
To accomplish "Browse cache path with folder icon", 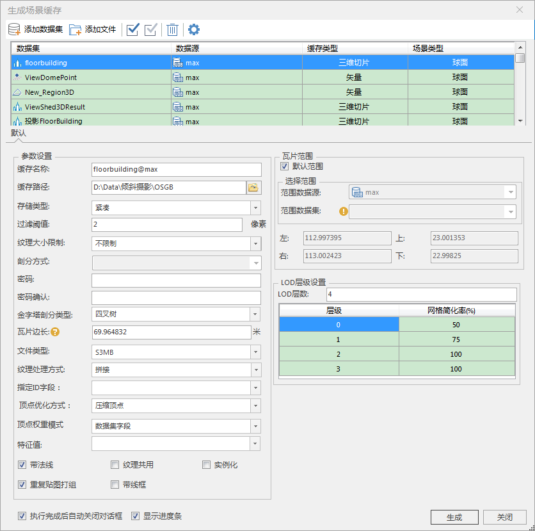I will [254, 187].
